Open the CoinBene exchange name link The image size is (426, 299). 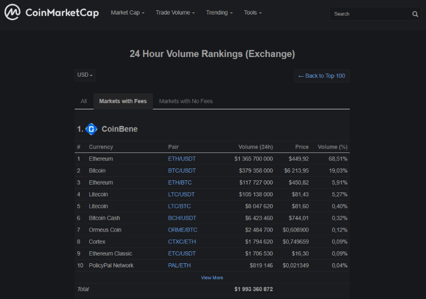point(120,129)
